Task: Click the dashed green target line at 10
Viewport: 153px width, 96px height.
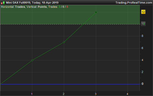Action: [70, 24]
